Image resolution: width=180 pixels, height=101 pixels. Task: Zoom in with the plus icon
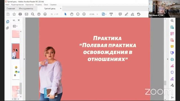(x=84, y=14)
